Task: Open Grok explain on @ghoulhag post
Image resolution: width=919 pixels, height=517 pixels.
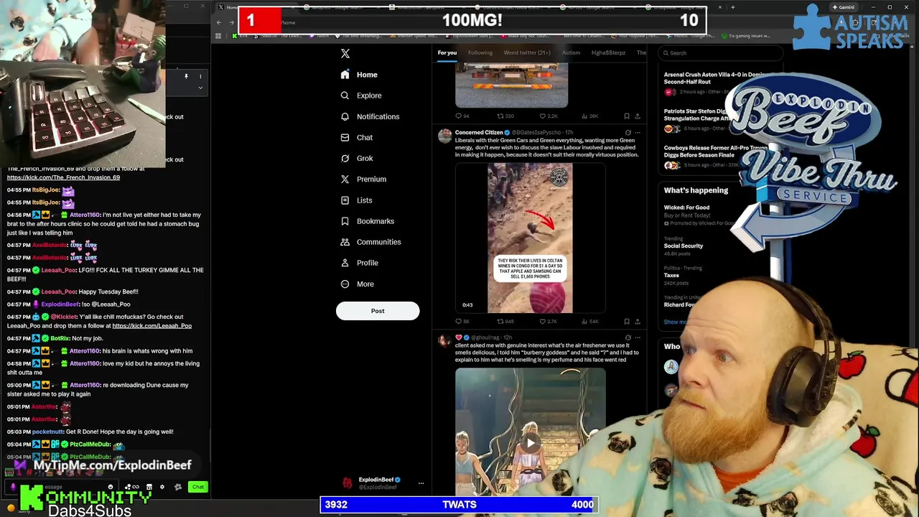Action: point(628,337)
